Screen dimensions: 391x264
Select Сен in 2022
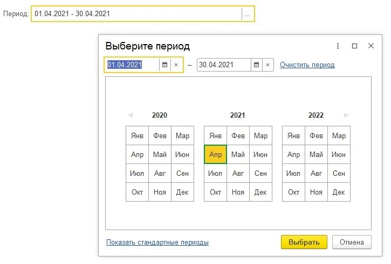point(339,173)
